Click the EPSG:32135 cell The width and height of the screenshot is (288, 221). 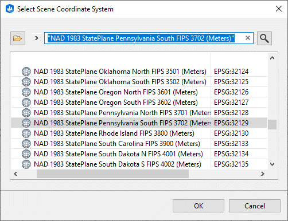pos(231,164)
